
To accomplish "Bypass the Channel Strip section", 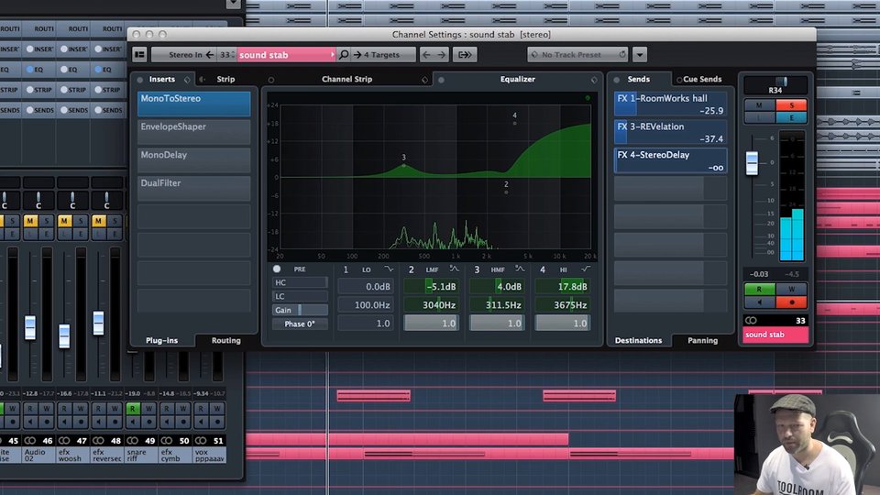I will coord(271,80).
